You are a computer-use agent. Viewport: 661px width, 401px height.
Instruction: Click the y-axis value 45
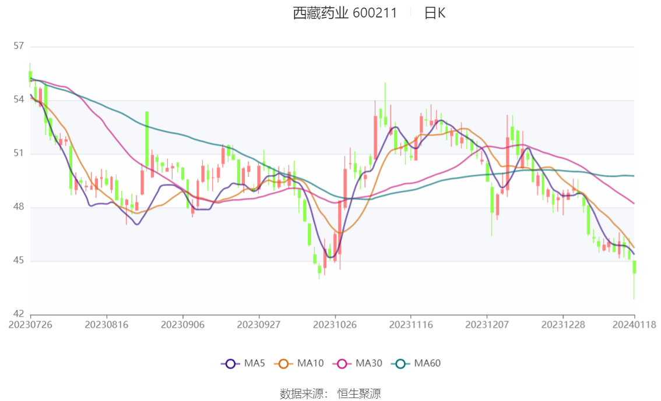click(19, 260)
